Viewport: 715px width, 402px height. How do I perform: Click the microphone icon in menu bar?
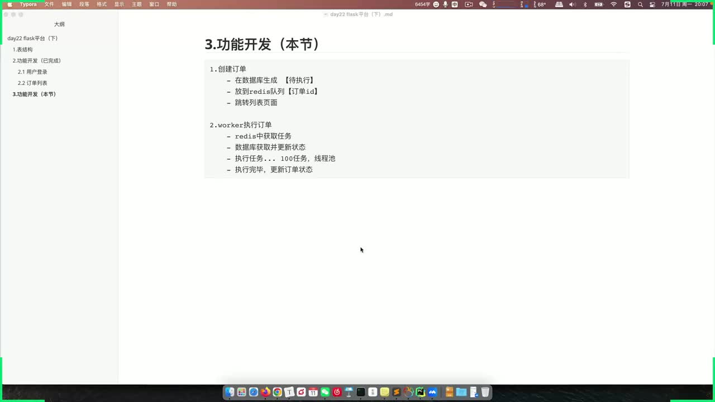pos(445,4)
